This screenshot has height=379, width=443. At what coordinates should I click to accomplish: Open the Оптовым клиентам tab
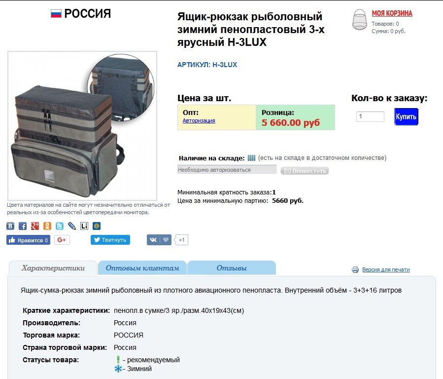[x=142, y=268]
